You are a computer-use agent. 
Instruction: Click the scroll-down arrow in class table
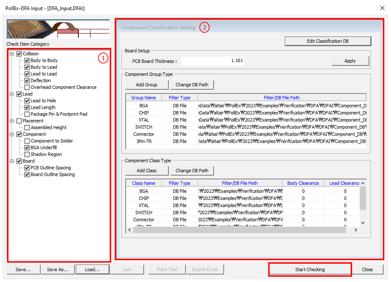pos(363,223)
